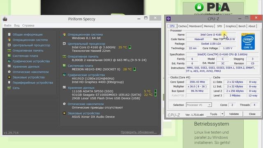Image resolution: width=263 pixels, height=148 pixels.
Task: Click the summary Графические устройства heading icon
Action: click(64, 75)
